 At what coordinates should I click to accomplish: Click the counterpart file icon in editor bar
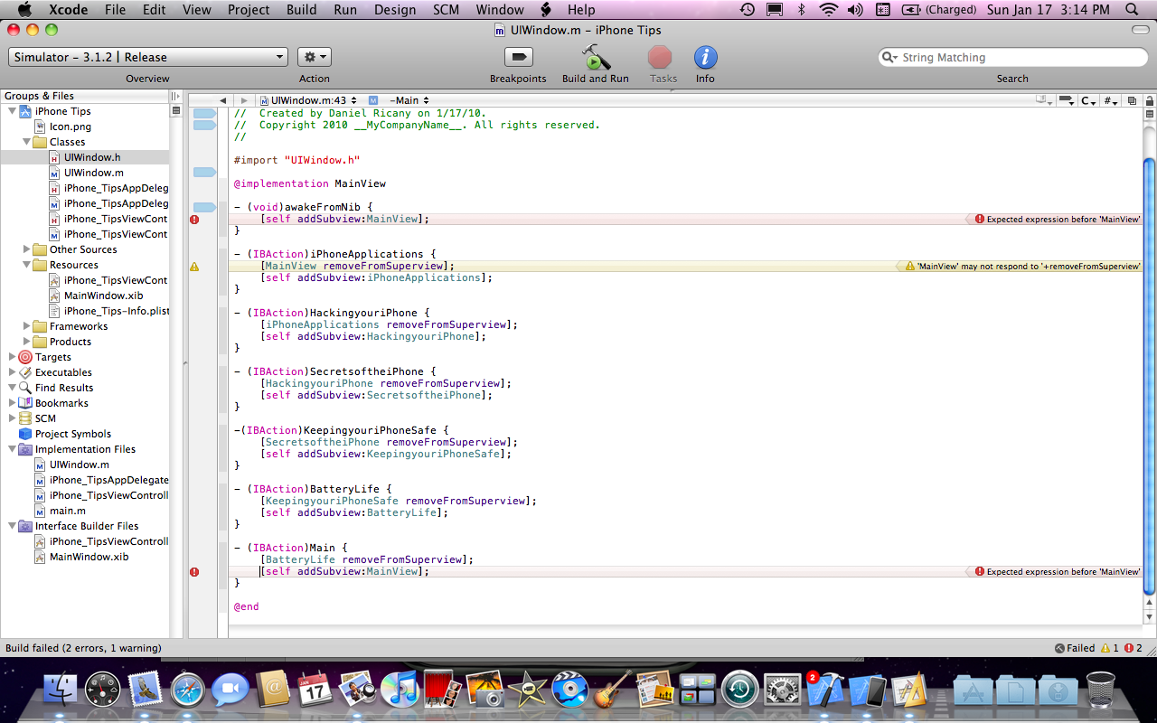(1130, 100)
